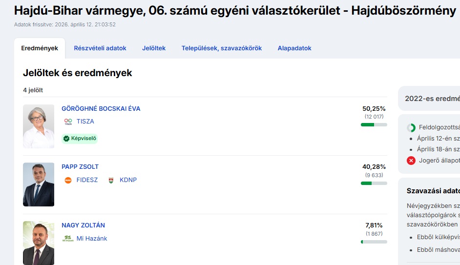This screenshot has width=460, height=265.
Task: Open the Jelöltek tab
Action: (154, 48)
